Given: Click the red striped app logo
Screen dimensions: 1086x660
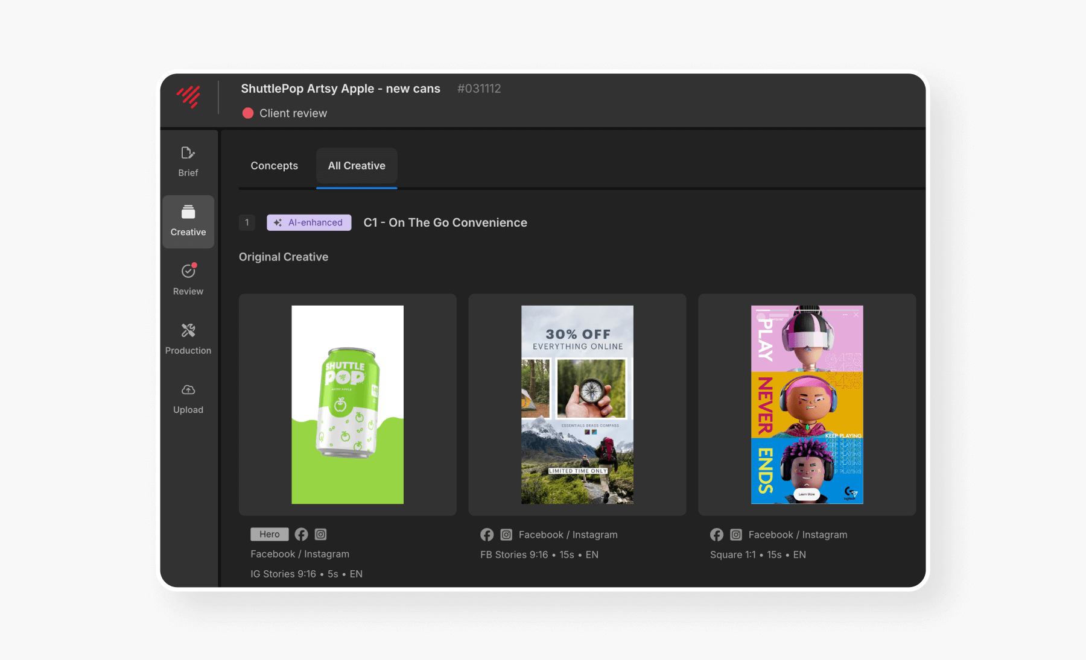Looking at the screenshot, I should point(188,96).
